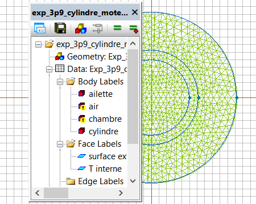Select the exp_3p9_cylindre root tree item
256x204 pixels.
click(92, 44)
